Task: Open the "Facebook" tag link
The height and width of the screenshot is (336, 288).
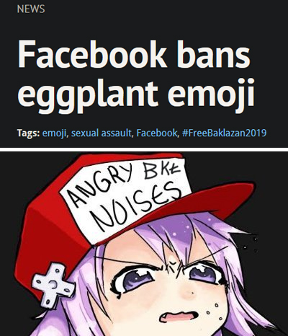Action: 157,133
